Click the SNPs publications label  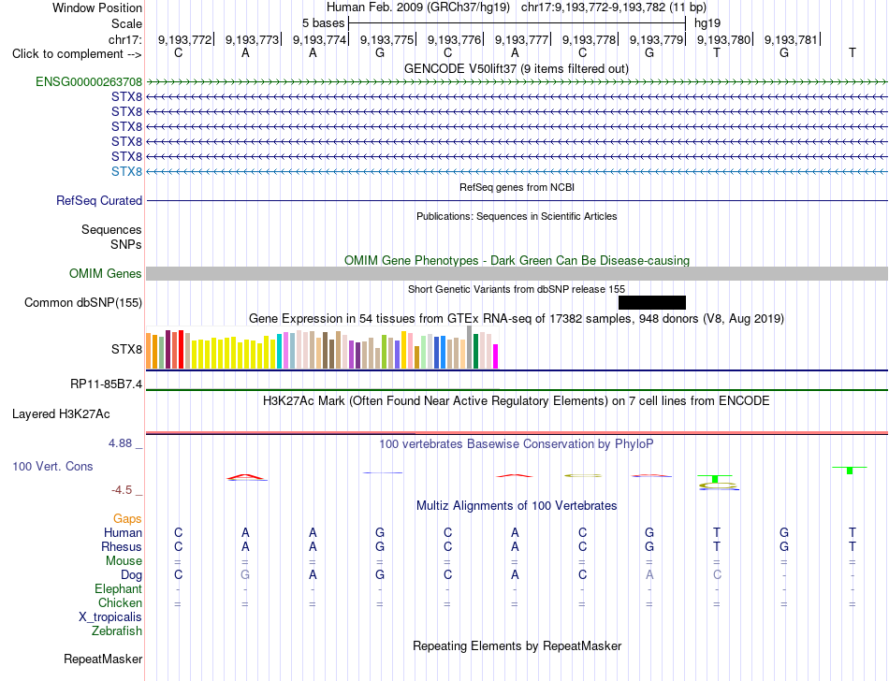[x=126, y=244]
